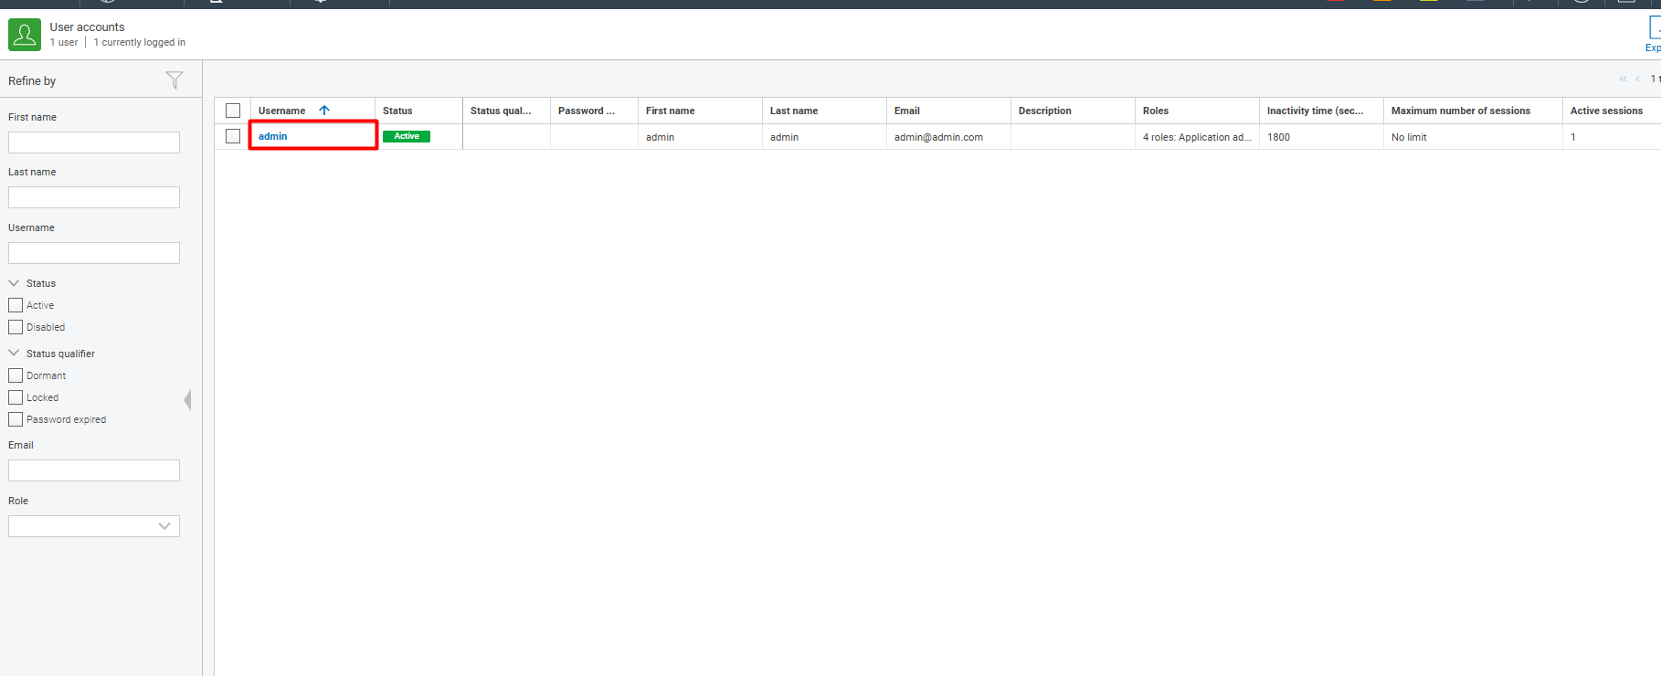
Task: Click the Roles column header
Action: pos(1197,111)
